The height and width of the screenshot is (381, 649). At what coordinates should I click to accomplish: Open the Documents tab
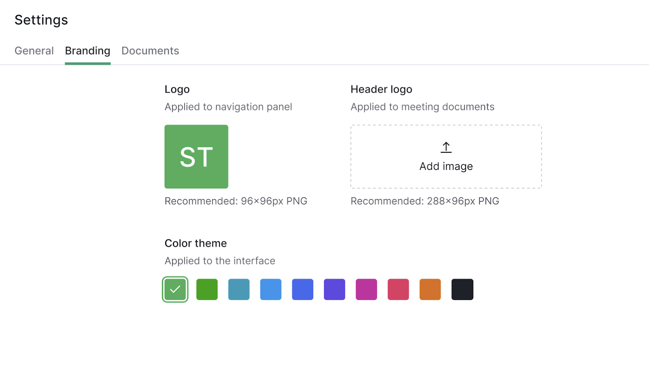tap(150, 51)
